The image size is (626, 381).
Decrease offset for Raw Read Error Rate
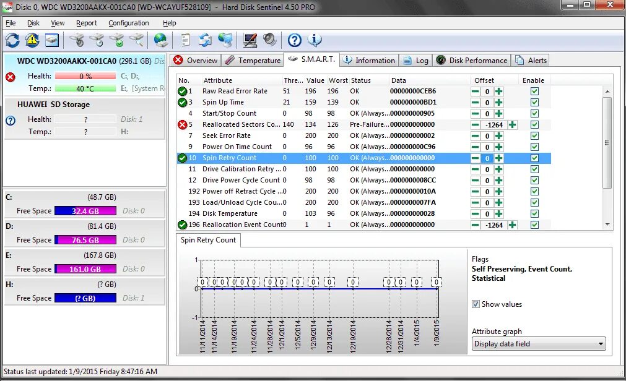pos(475,92)
